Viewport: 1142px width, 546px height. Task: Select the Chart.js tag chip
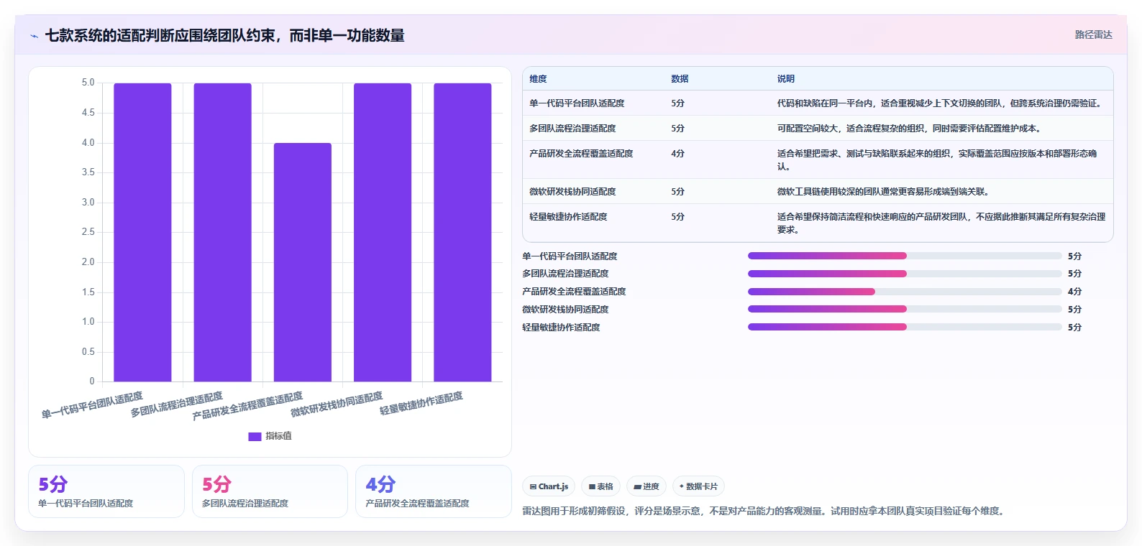click(549, 486)
